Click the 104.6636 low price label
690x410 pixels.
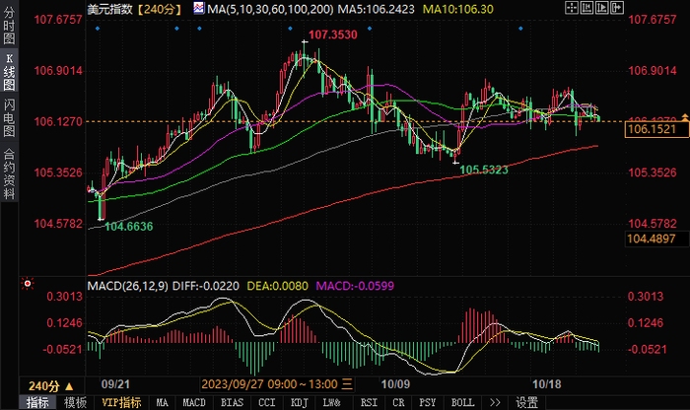coord(128,227)
